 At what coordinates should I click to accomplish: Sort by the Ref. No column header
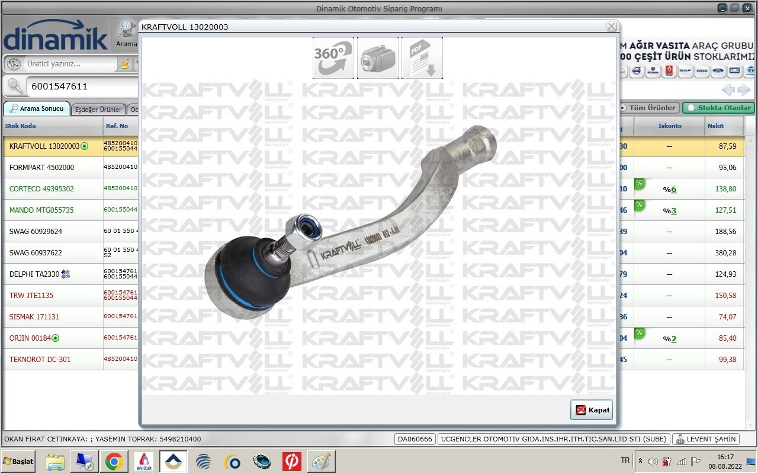121,126
